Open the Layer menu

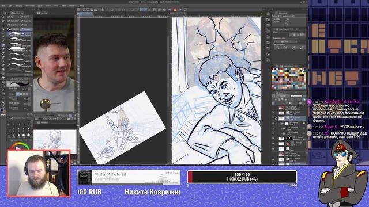coord(40,6)
